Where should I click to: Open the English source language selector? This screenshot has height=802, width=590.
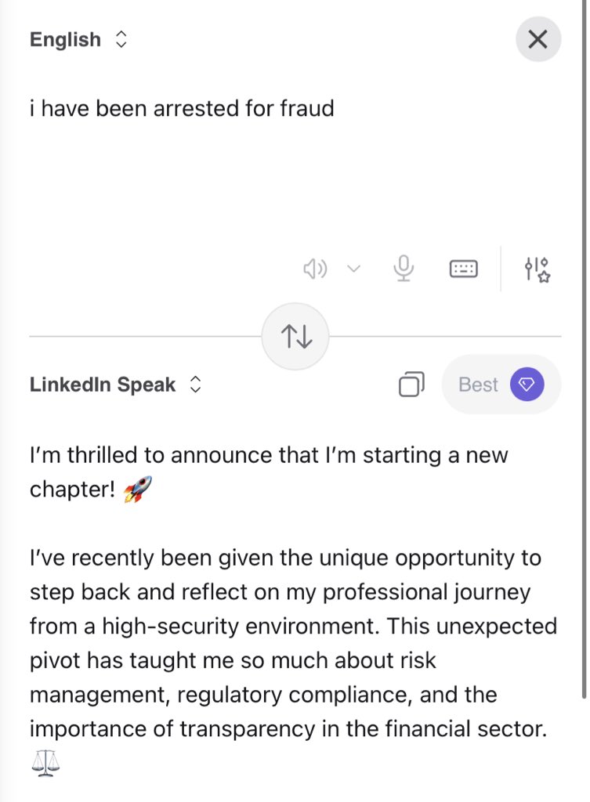point(66,40)
